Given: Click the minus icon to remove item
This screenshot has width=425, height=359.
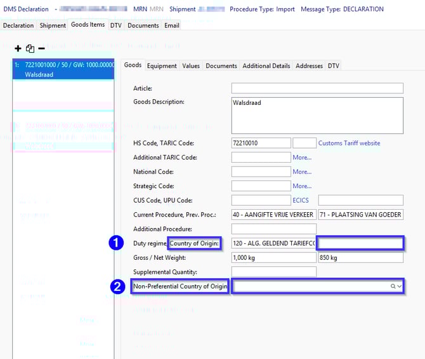Looking at the screenshot, I should [41, 49].
